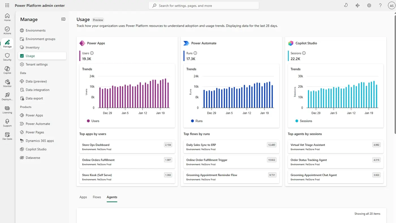Toggle the Users legend in Power Apps chart
This screenshot has width=396, height=223.
point(93,121)
